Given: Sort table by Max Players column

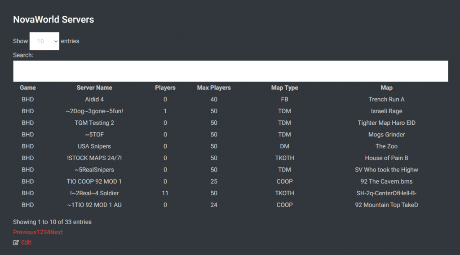Looking at the screenshot, I should click(214, 88).
